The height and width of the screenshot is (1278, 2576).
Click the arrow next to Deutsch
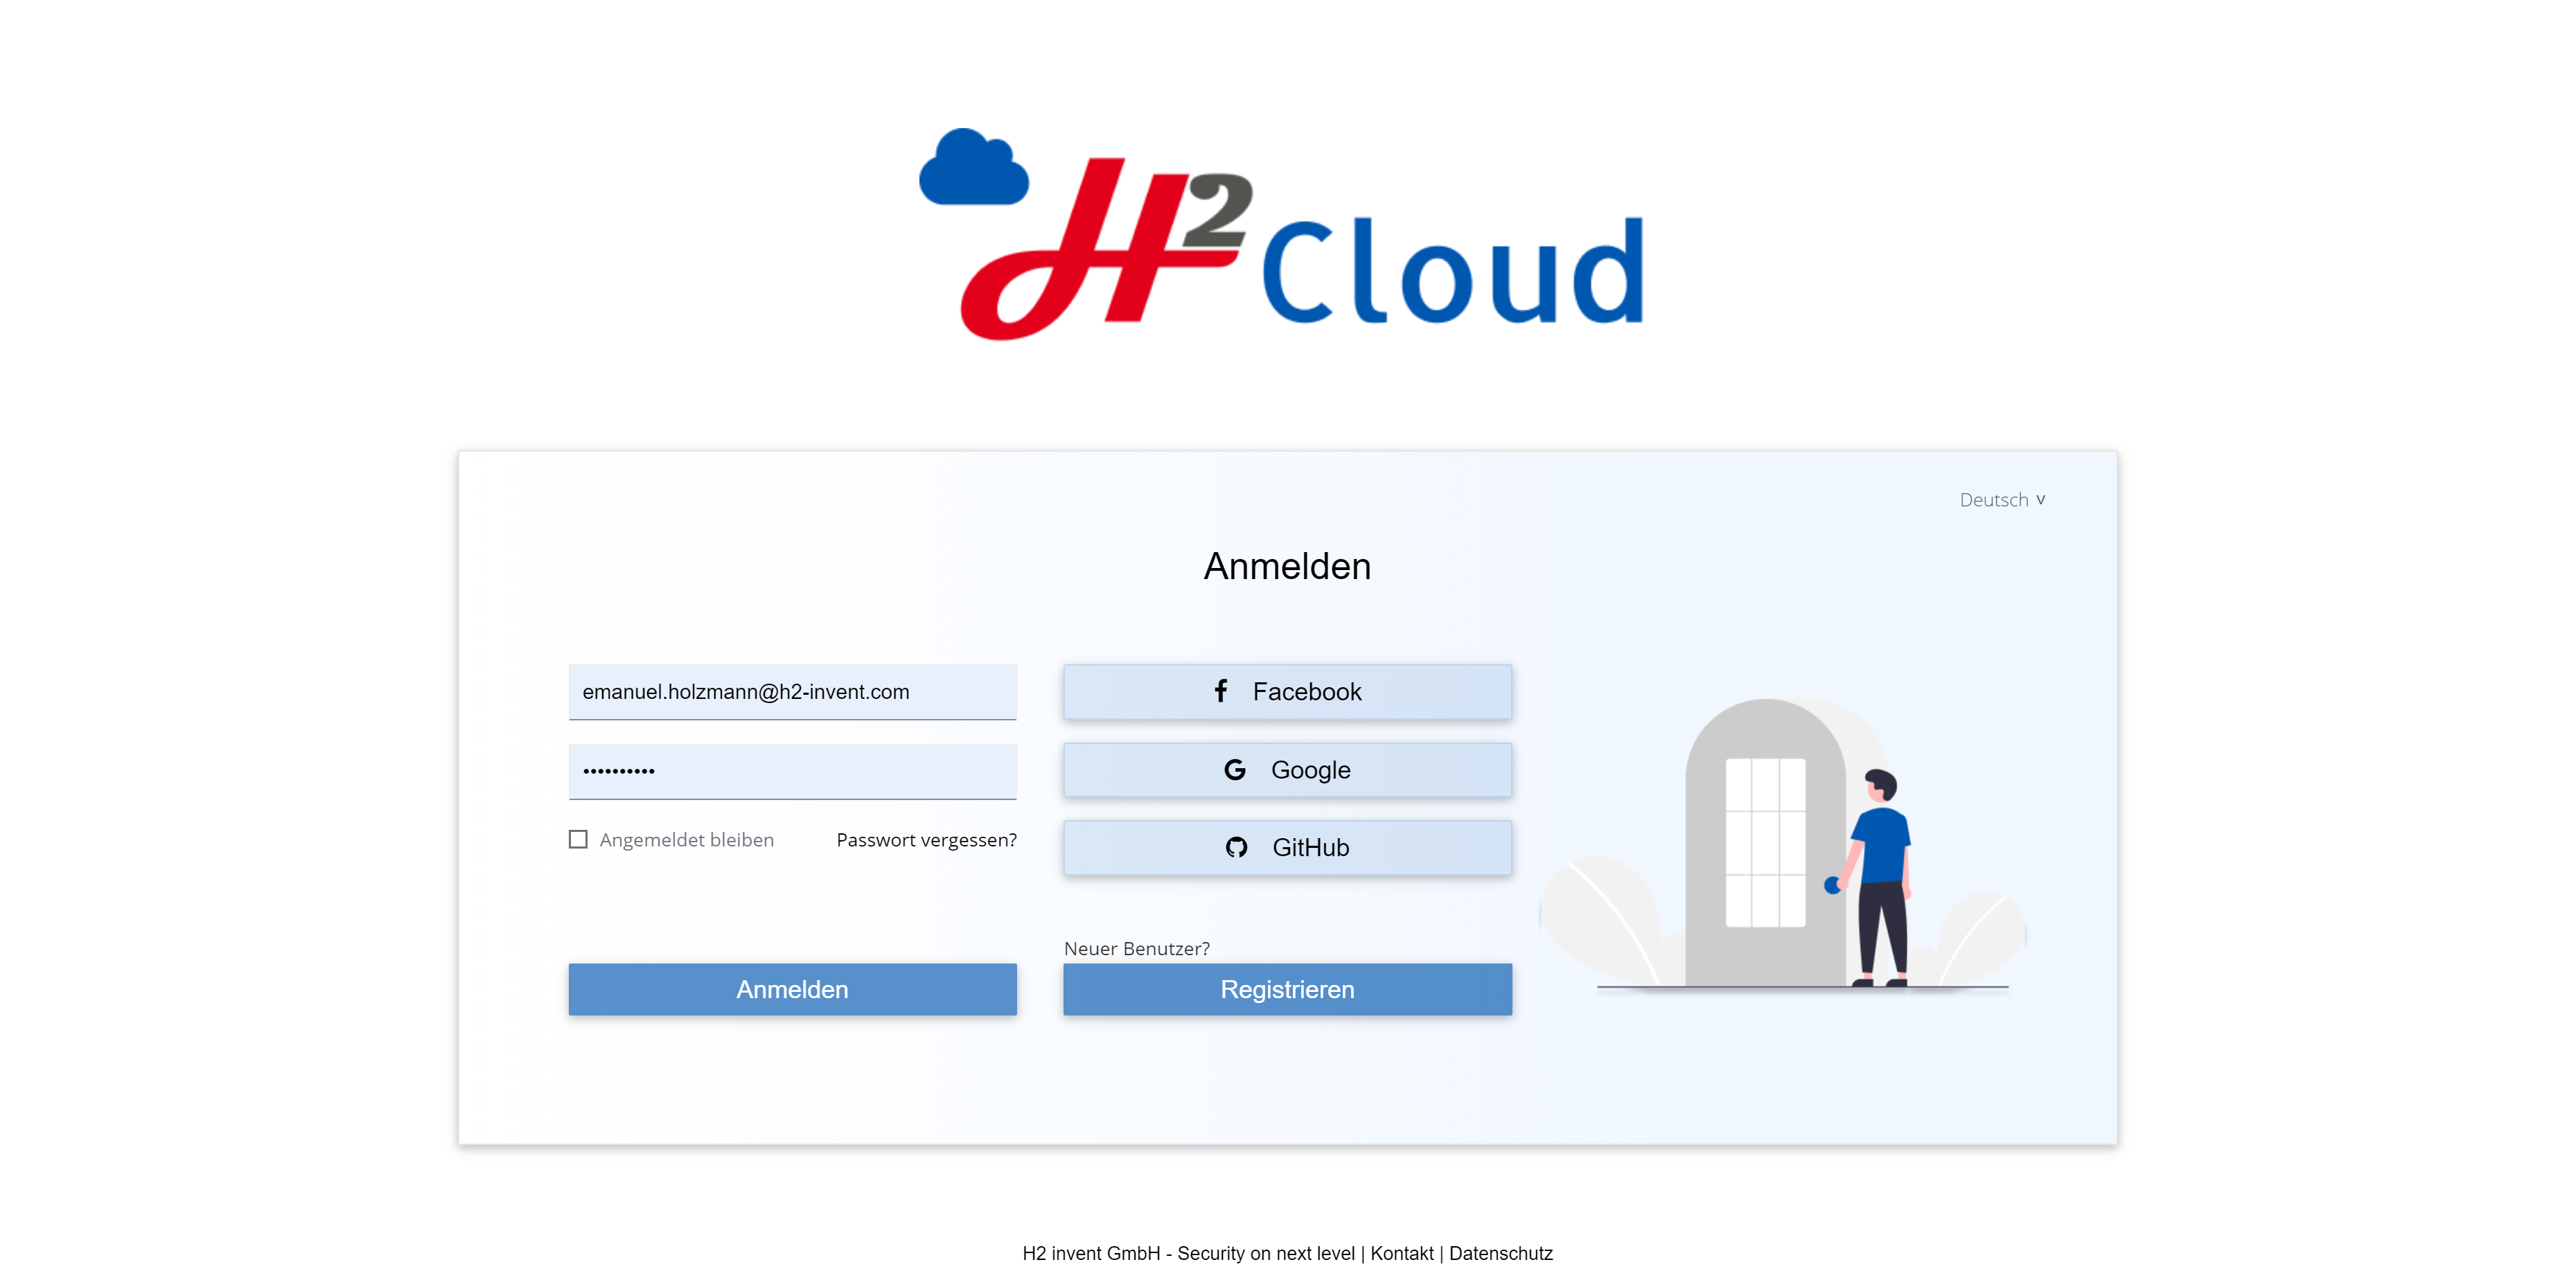2041,500
